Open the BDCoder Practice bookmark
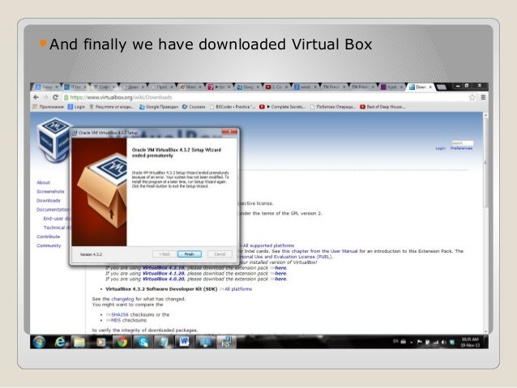Image resolution: width=517 pixels, height=388 pixels. coord(233,107)
